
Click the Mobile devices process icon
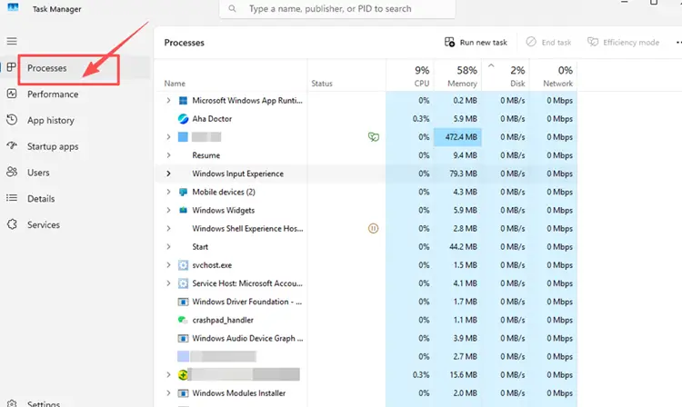coord(183,192)
